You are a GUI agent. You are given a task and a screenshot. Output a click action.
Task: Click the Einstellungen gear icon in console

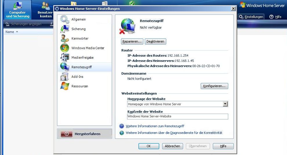pyautogui.click(x=241, y=17)
